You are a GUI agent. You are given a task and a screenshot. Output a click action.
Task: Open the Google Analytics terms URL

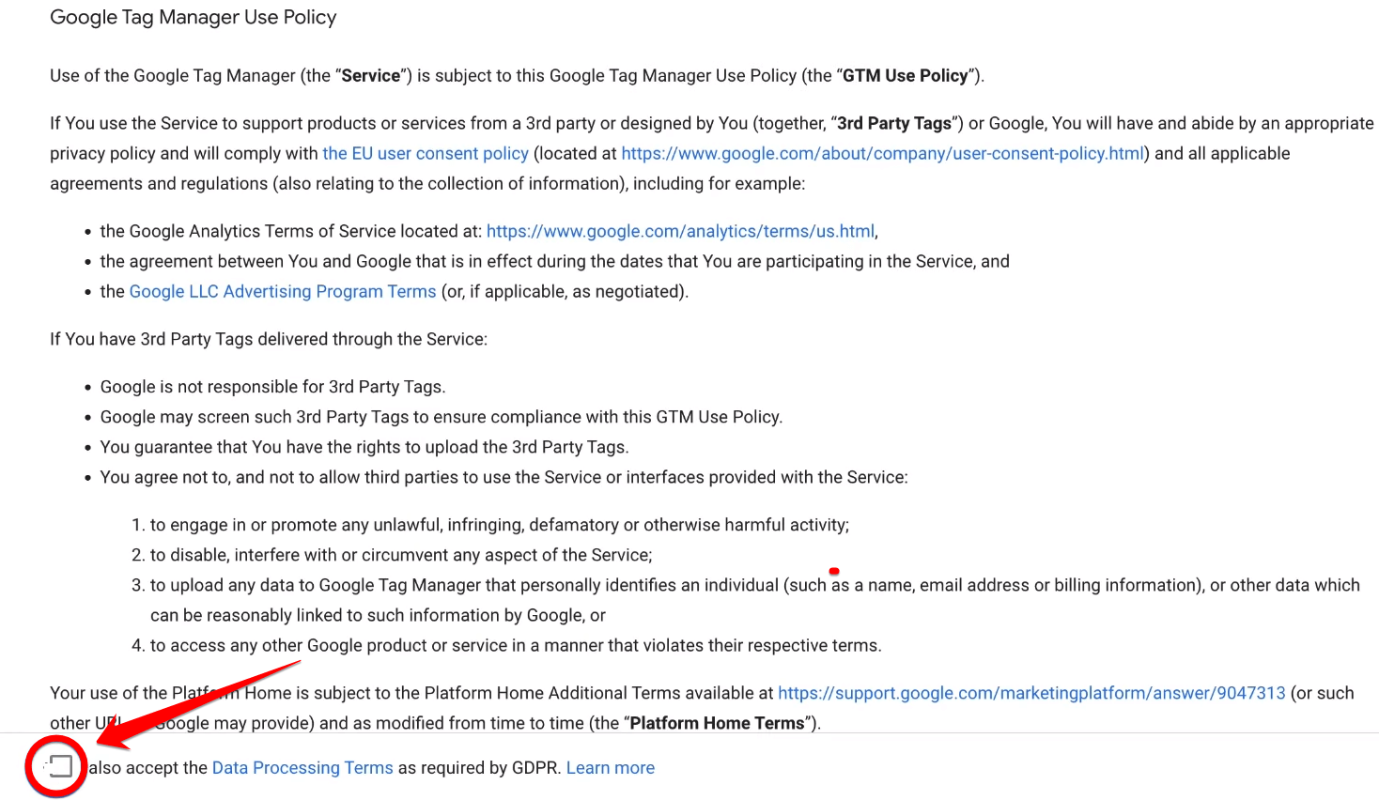pos(680,232)
